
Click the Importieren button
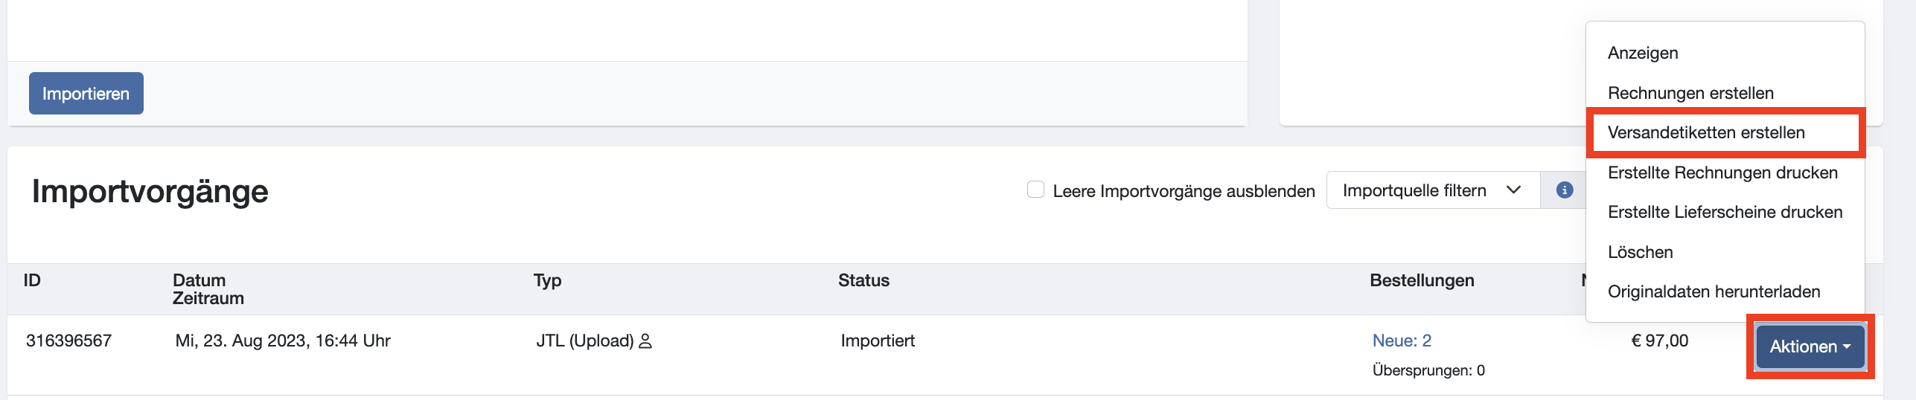[x=86, y=94]
